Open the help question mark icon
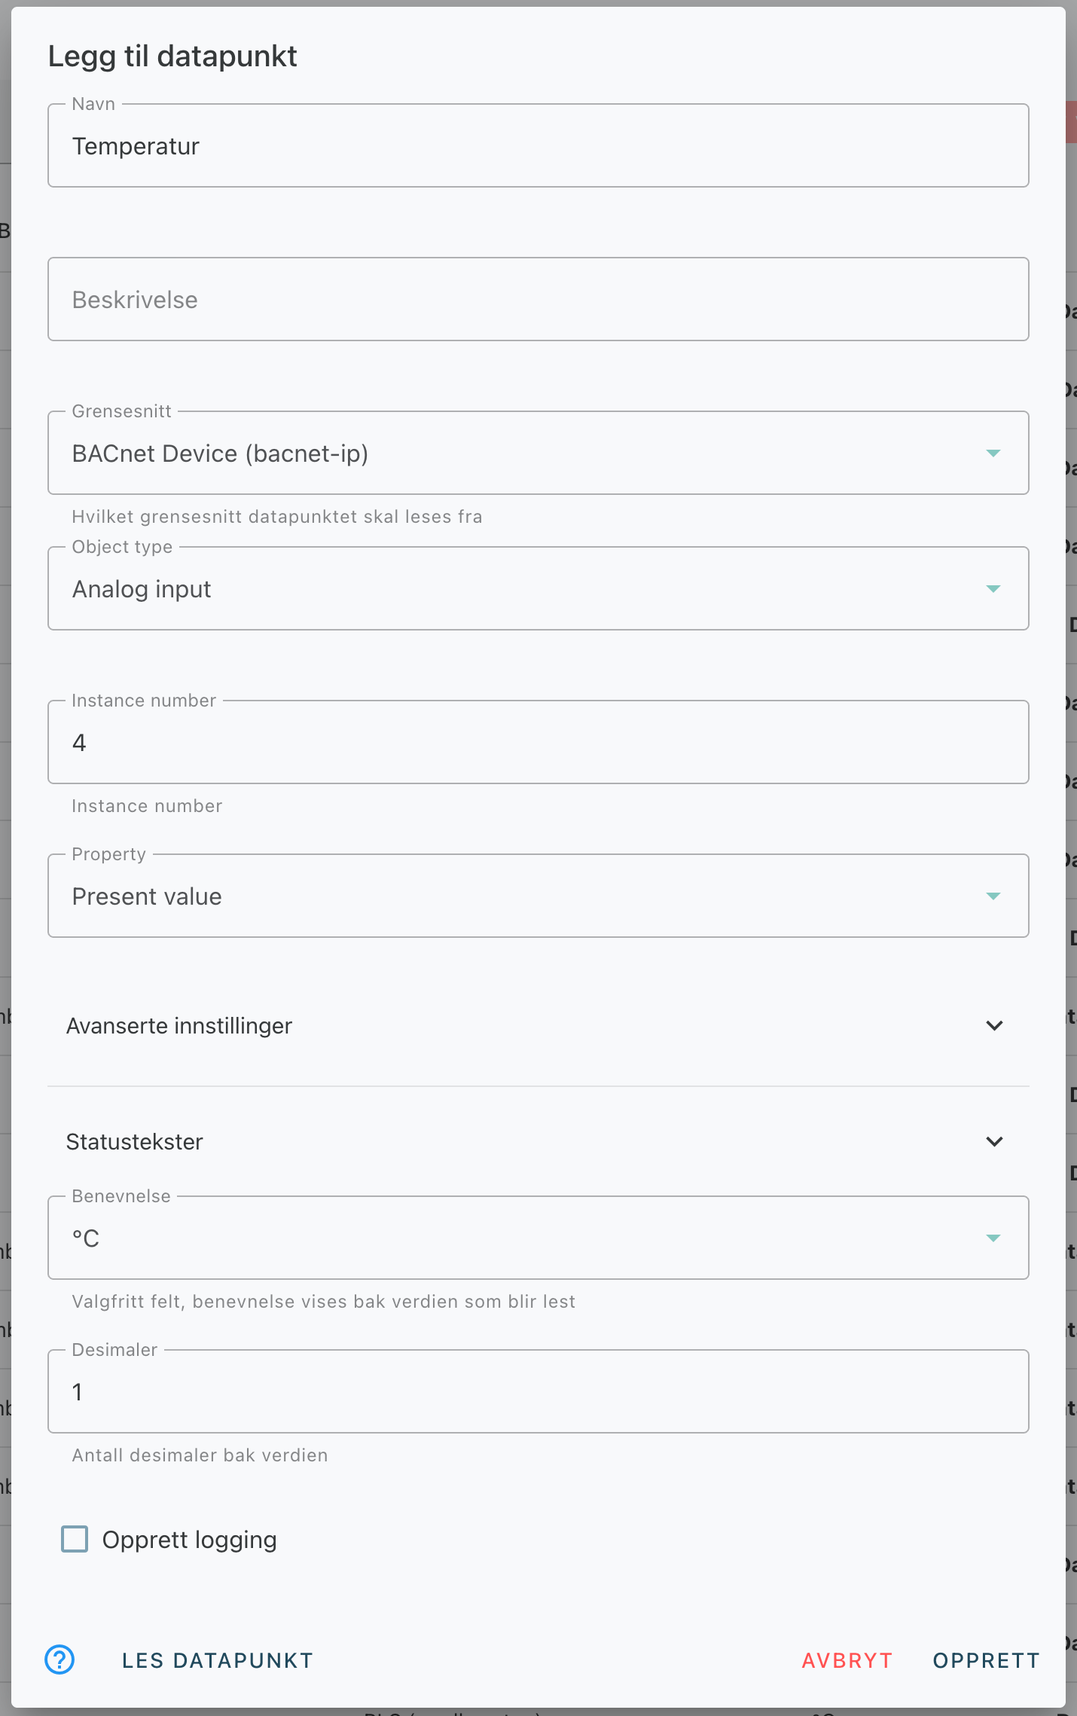The width and height of the screenshot is (1077, 1716). (59, 1660)
